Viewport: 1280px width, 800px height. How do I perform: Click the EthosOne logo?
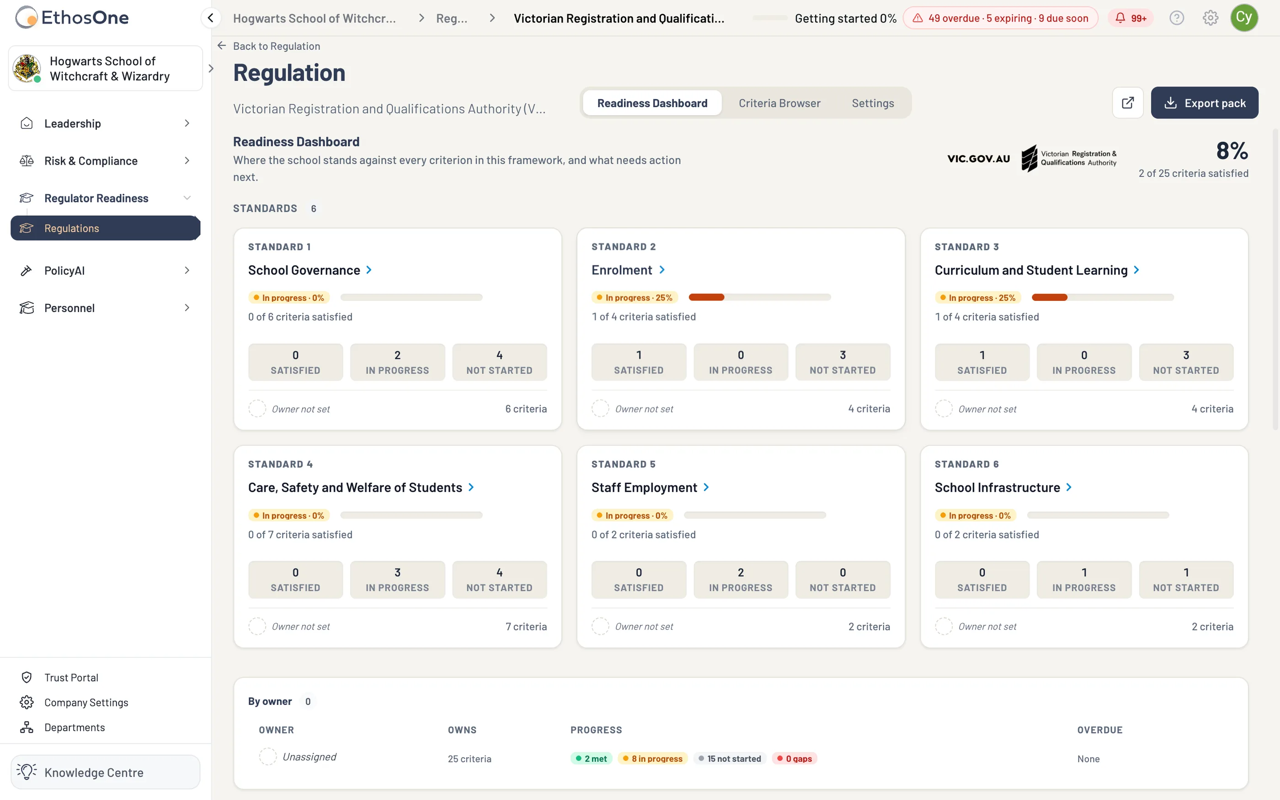[72, 17]
